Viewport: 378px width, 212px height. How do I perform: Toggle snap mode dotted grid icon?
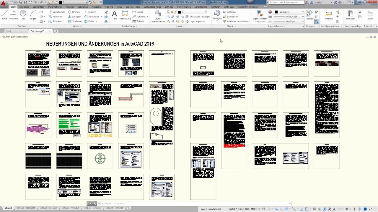coord(269,209)
